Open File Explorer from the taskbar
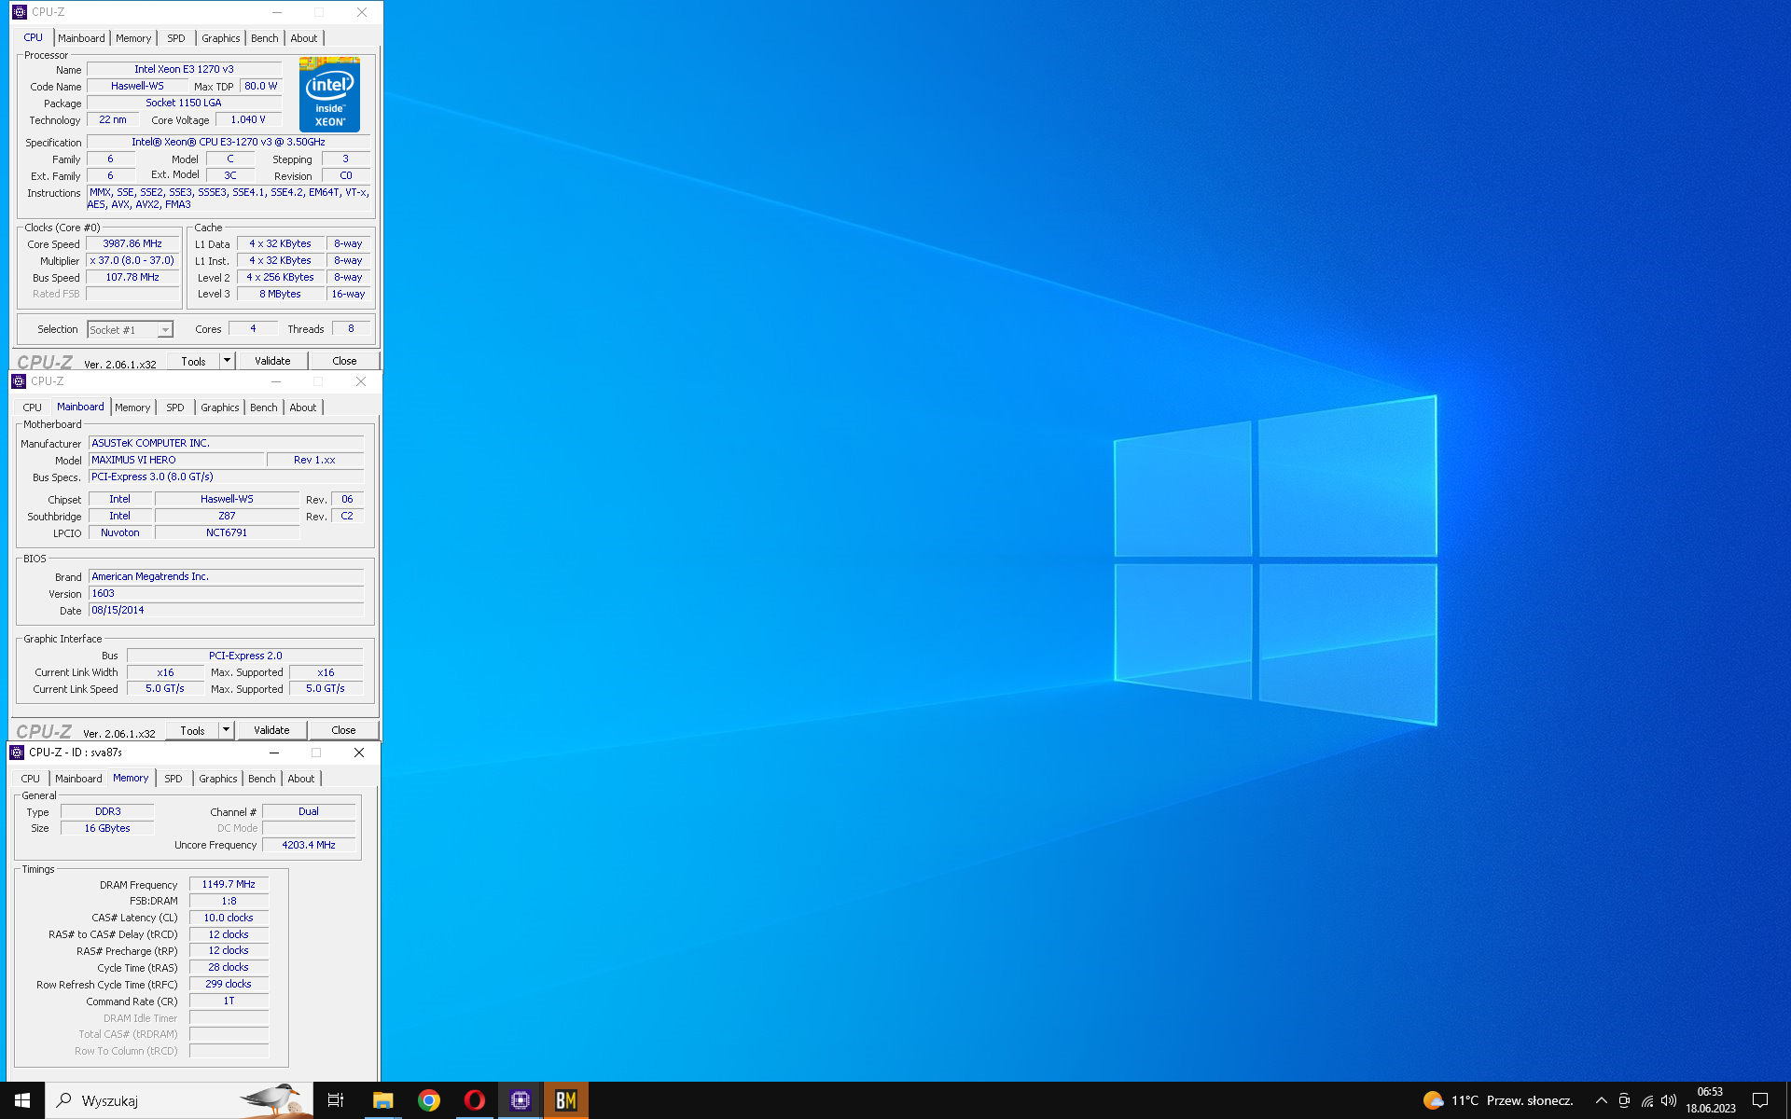1791x1119 pixels. [x=382, y=1100]
